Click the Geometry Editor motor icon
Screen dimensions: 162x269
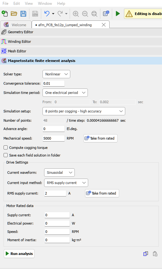(4, 32)
